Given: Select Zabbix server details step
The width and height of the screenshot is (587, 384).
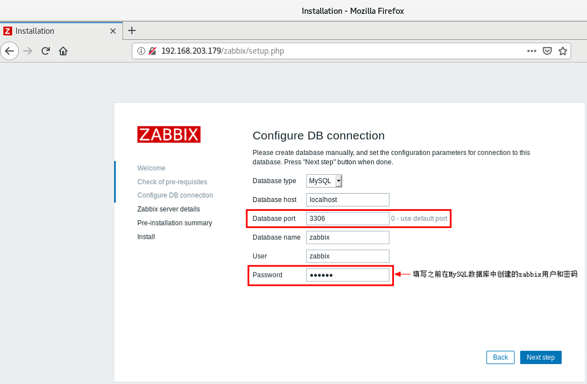Looking at the screenshot, I should point(169,209).
